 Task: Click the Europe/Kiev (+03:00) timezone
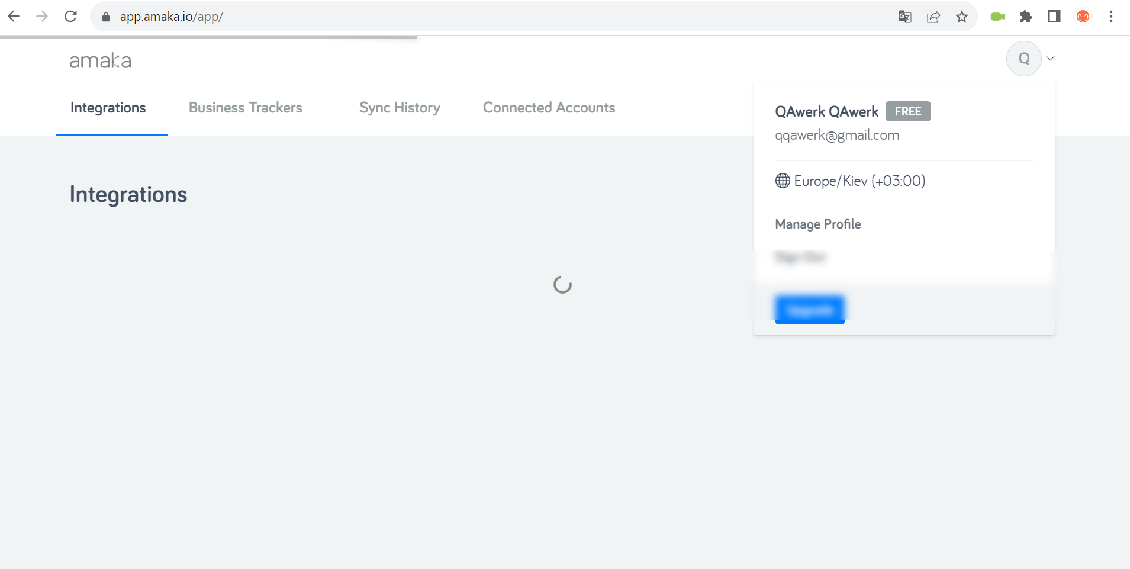(x=859, y=181)
